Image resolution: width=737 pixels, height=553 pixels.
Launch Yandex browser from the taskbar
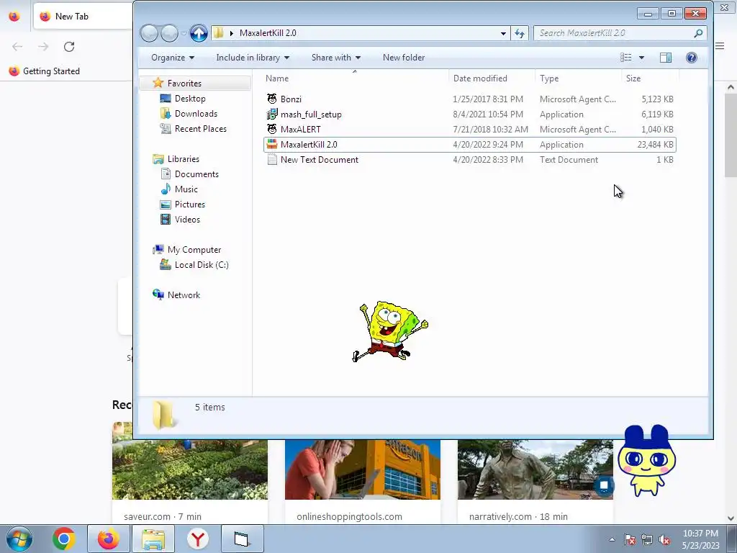tap(198, 539)
